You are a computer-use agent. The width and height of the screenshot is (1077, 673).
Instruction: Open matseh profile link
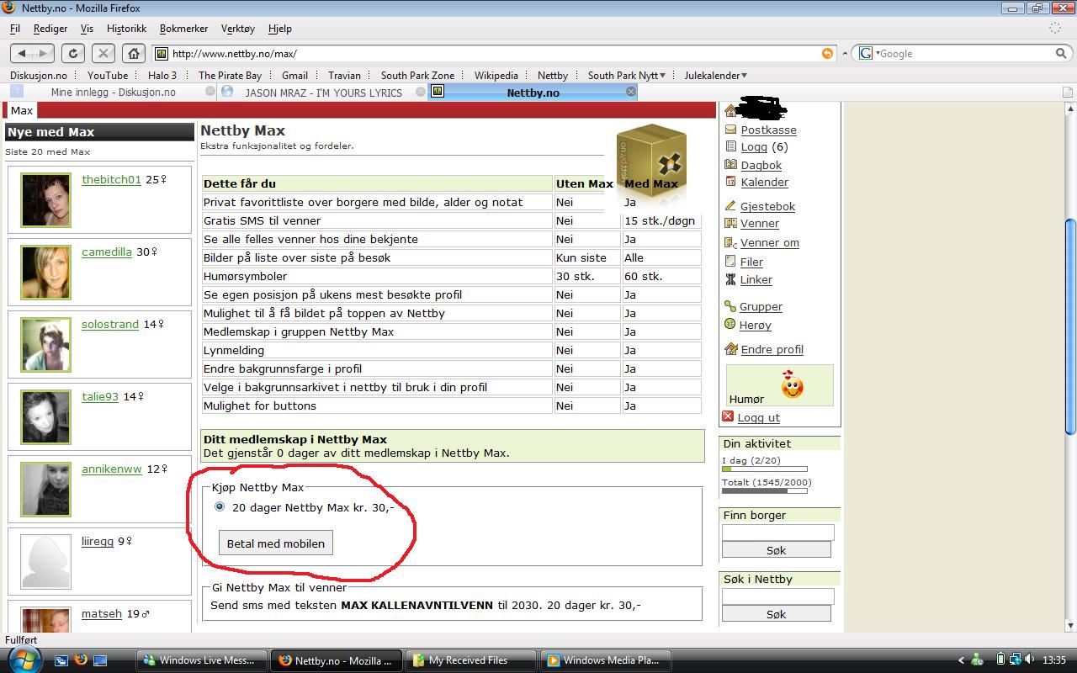pyautogui.click(x=102, y=614)
